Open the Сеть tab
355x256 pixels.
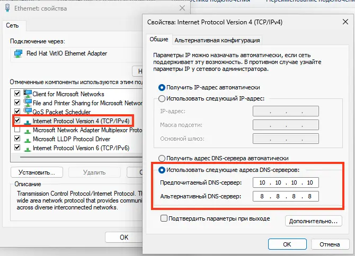[x=13, y=25]
